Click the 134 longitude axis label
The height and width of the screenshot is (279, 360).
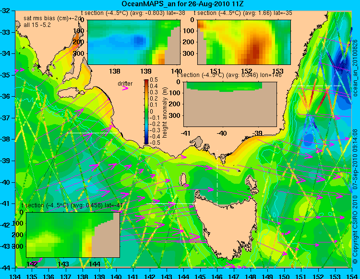click(15, 276)
